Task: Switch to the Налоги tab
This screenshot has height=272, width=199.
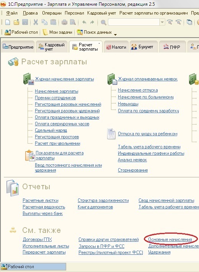Action: coord(116,47)
